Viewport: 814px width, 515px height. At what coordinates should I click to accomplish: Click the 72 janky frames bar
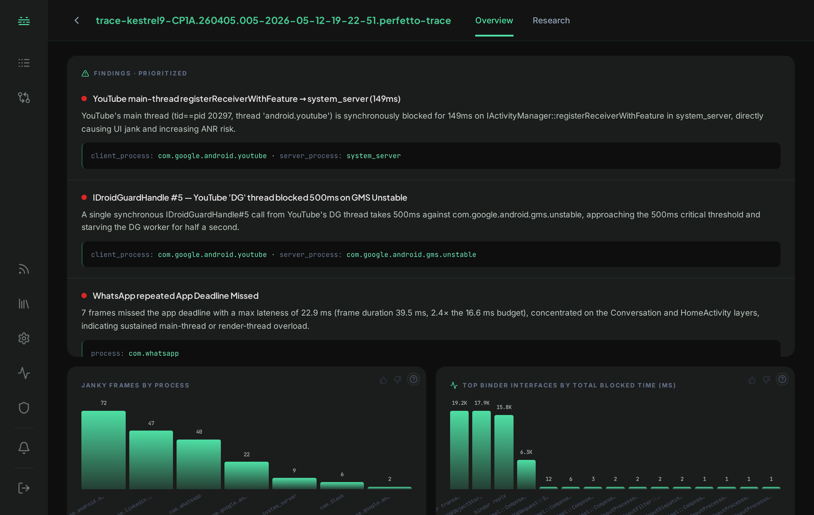[x=104, y=450]
